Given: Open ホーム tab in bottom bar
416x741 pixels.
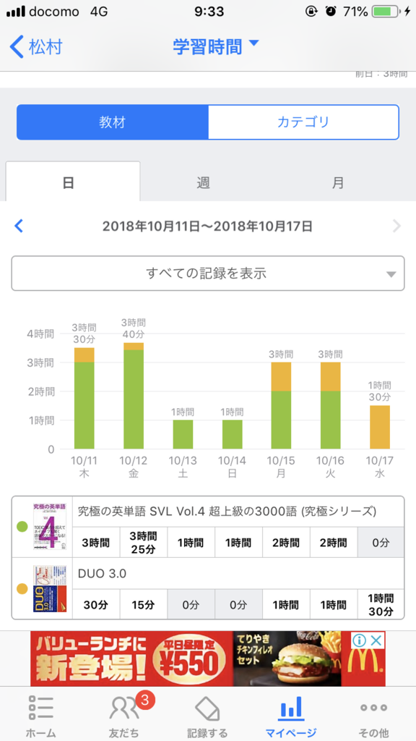Looking at the screenshot, I should coord(40,716).
